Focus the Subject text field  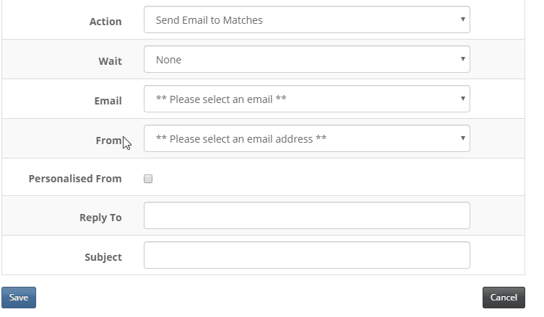point(307,255)
